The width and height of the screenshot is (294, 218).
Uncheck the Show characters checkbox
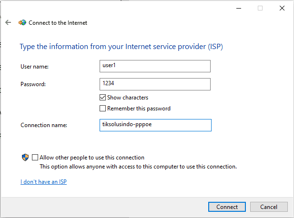pos(102,98)
